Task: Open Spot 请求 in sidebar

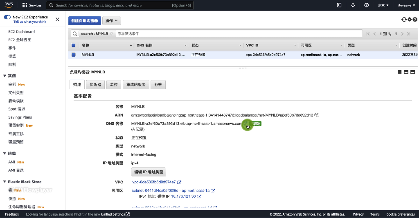Action: (x=16, y=109)
